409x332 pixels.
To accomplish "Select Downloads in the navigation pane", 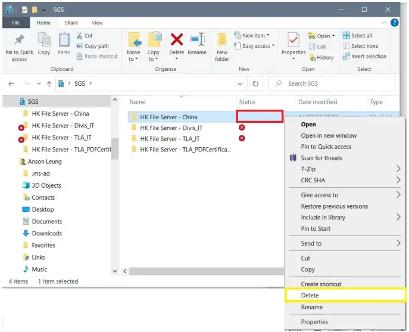I will (46, 234).
